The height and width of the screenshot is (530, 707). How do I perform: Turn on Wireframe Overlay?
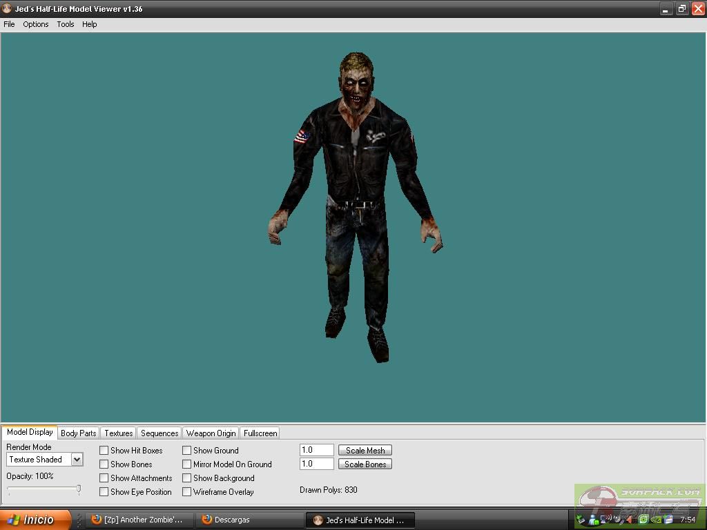coord(187,492)
